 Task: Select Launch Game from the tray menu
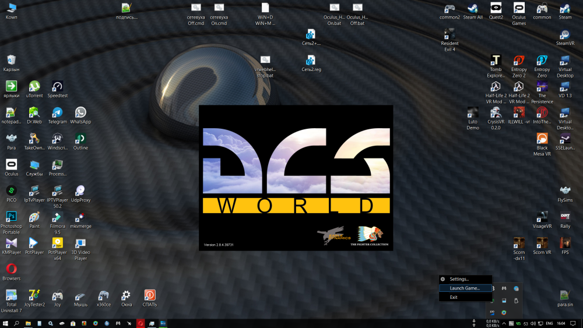tap(465, 288)
